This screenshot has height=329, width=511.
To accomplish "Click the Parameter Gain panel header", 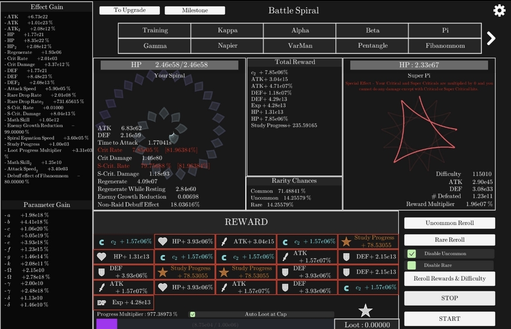I will point(47,205).
